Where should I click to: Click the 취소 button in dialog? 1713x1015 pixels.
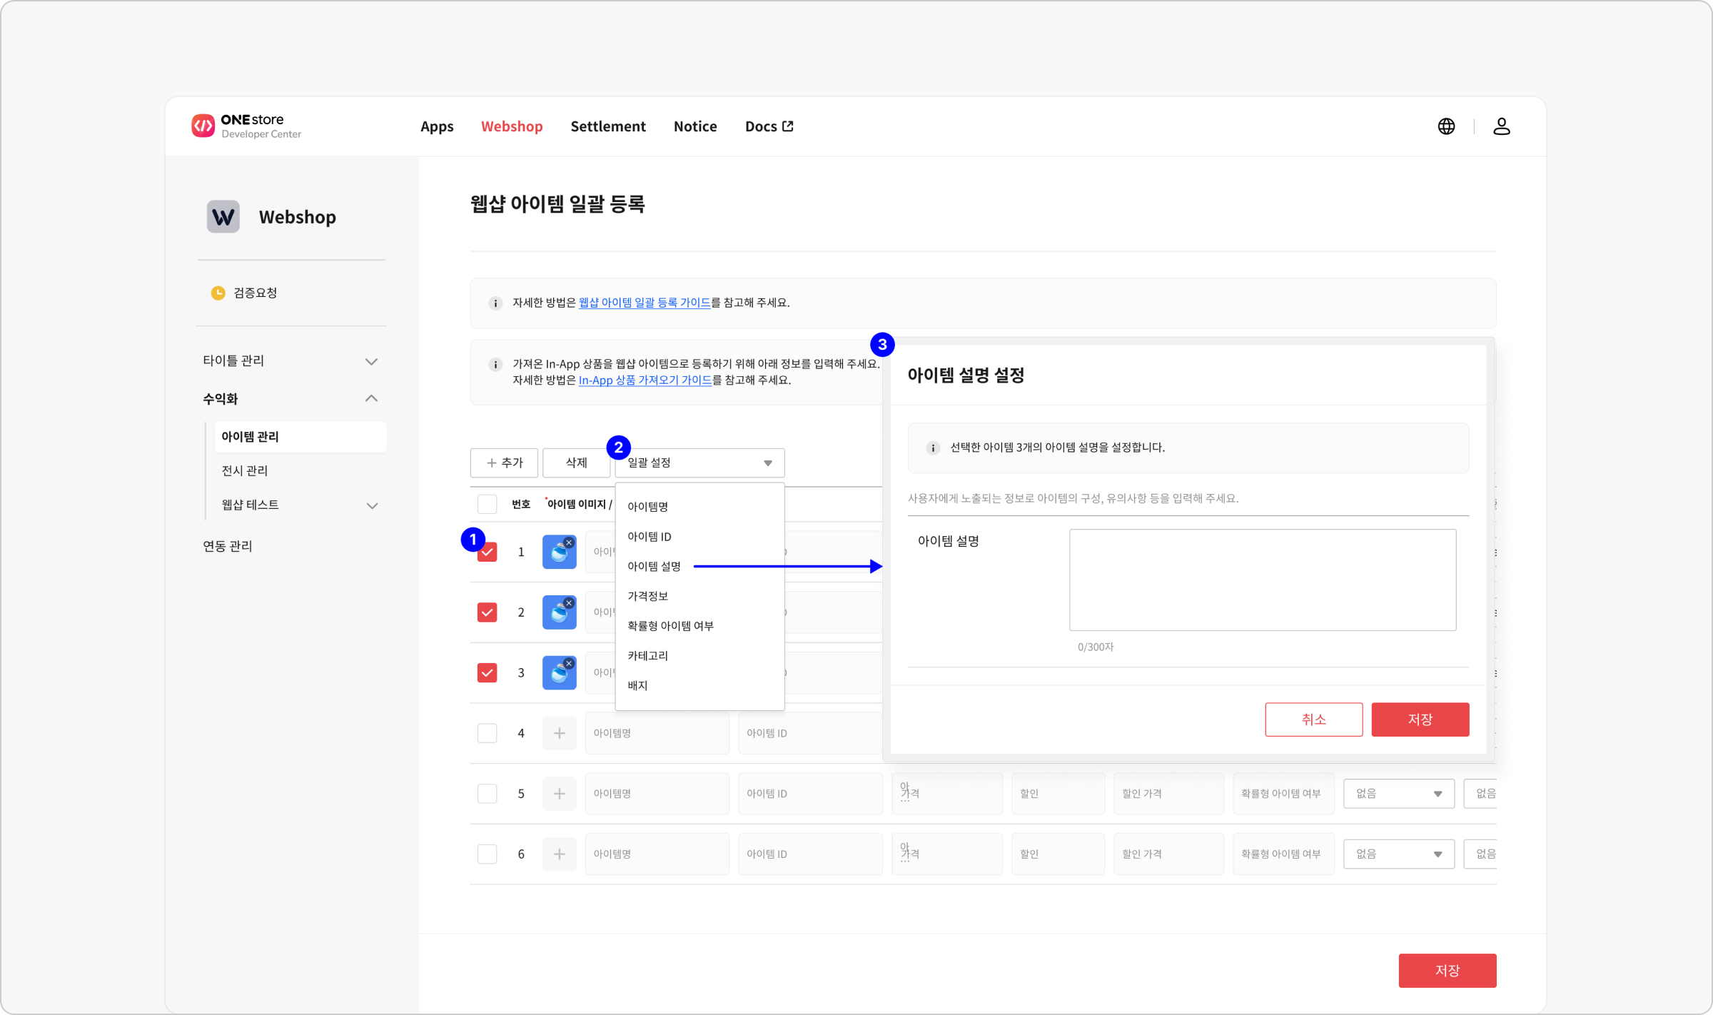click(1313, 719)
